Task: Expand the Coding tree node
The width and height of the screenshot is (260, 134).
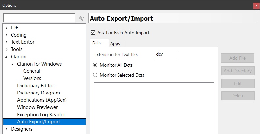Action: coord(6,35)
